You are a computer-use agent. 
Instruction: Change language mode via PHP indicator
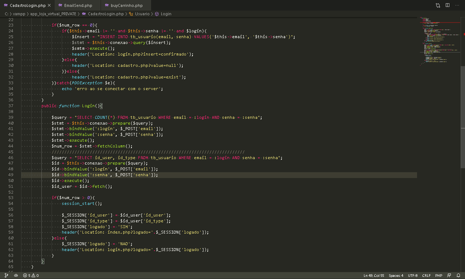coord(438,275)
